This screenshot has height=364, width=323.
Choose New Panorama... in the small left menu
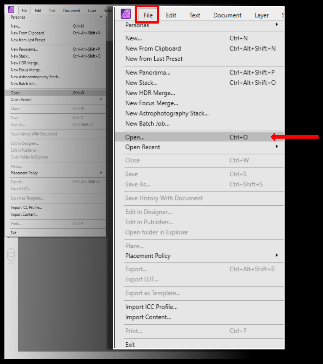tap(55, 49)
